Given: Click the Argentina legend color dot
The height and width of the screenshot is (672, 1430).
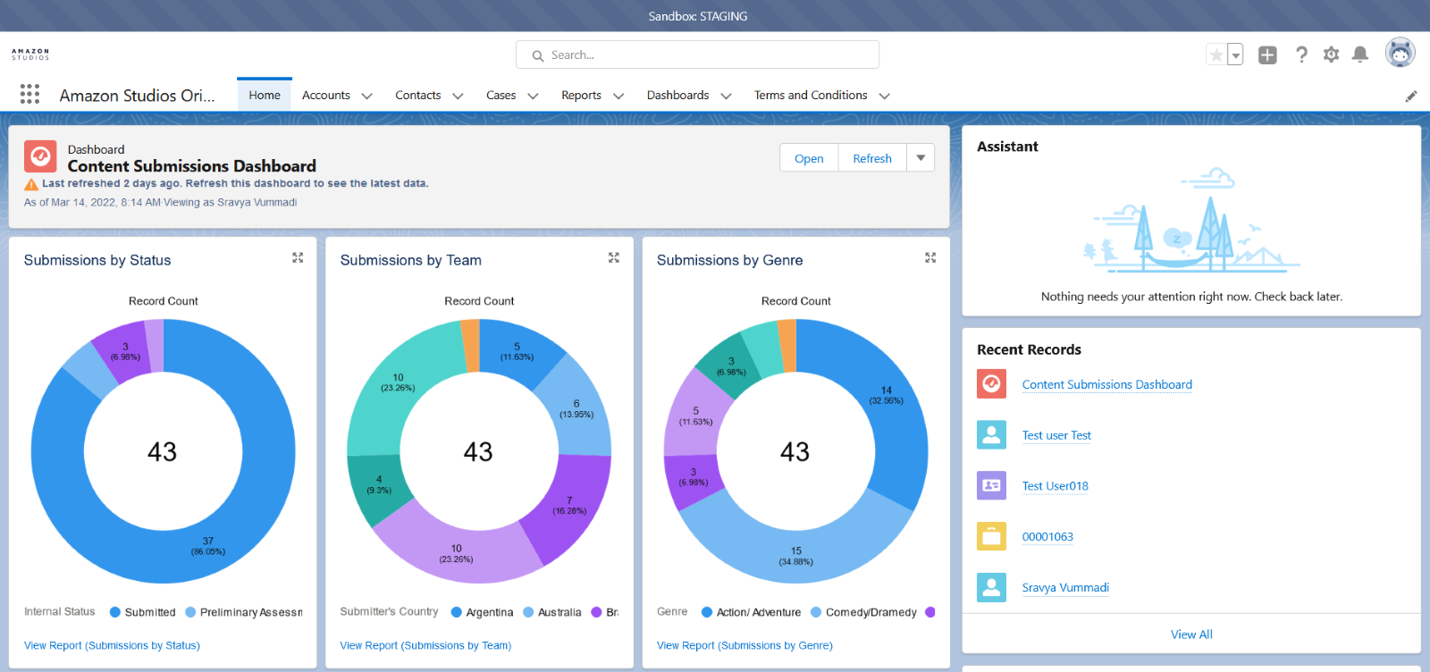Looking at the screenshot, I should coord(456,612).
